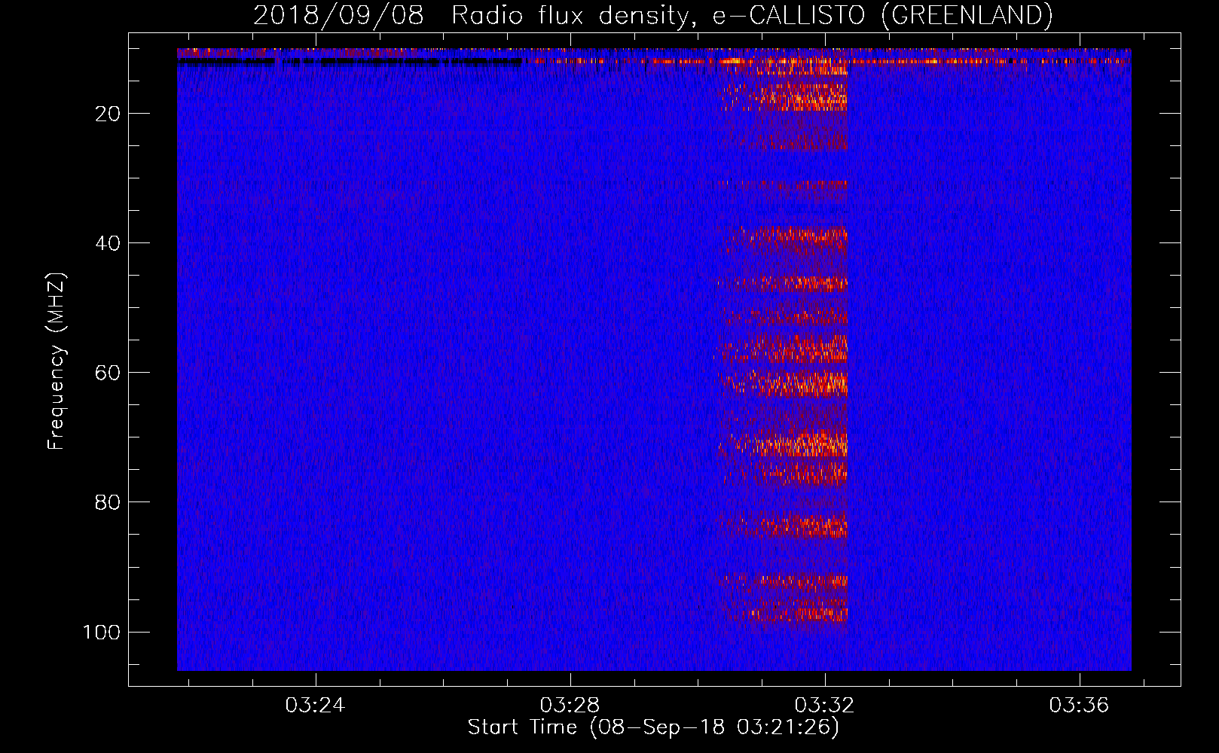Click the 80 MHz frequency tick label

[x=108, y=502]
